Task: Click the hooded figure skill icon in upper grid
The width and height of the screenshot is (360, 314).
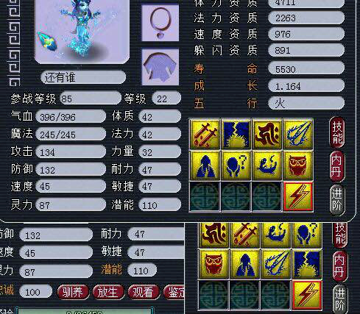Action: pyautogui.click(x=205, y=165)
